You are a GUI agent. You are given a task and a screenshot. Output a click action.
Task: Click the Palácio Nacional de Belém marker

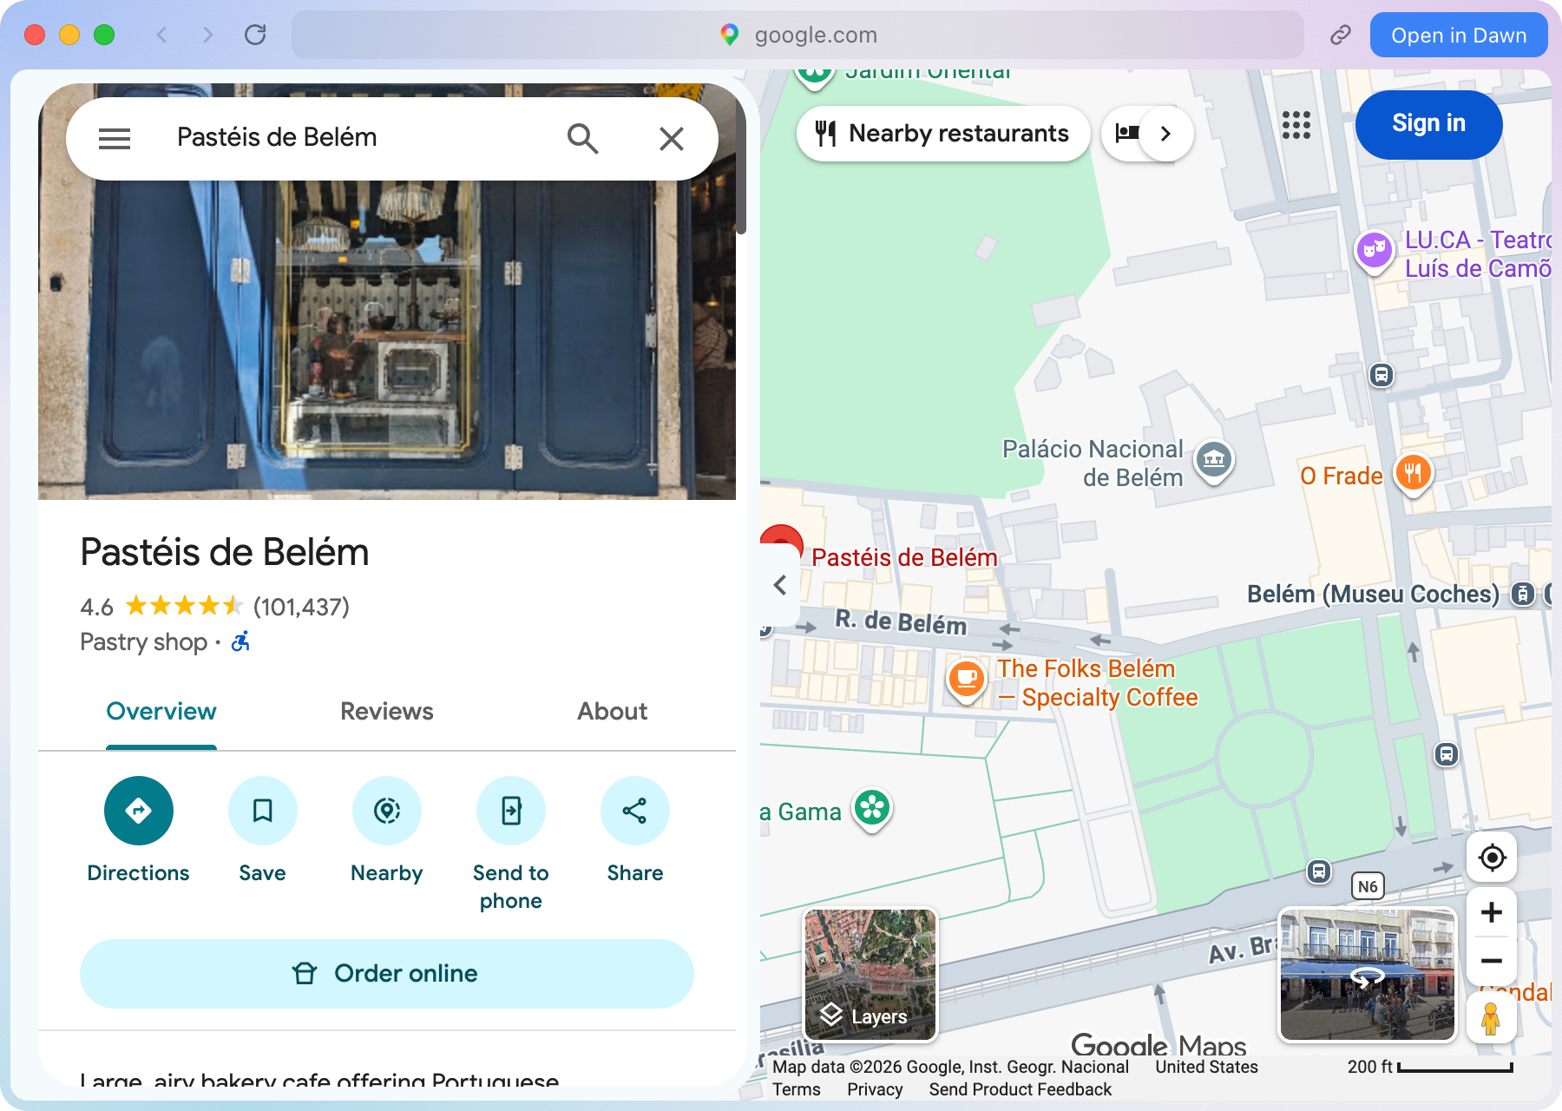click(x=1214, y=461)
